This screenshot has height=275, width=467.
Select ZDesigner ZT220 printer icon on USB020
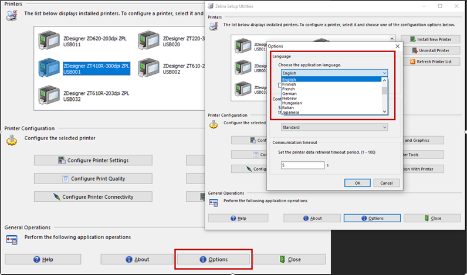coord(148,40)
